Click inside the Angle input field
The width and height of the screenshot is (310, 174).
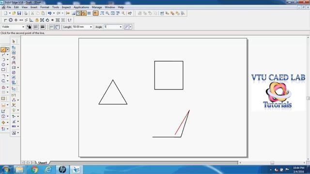click(111, 27)
